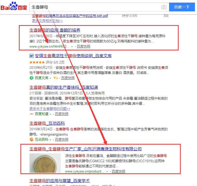197x186 pixels.
Task: Expand dropdown arrow beside 互动百科 source
Action: click(50, 140)
